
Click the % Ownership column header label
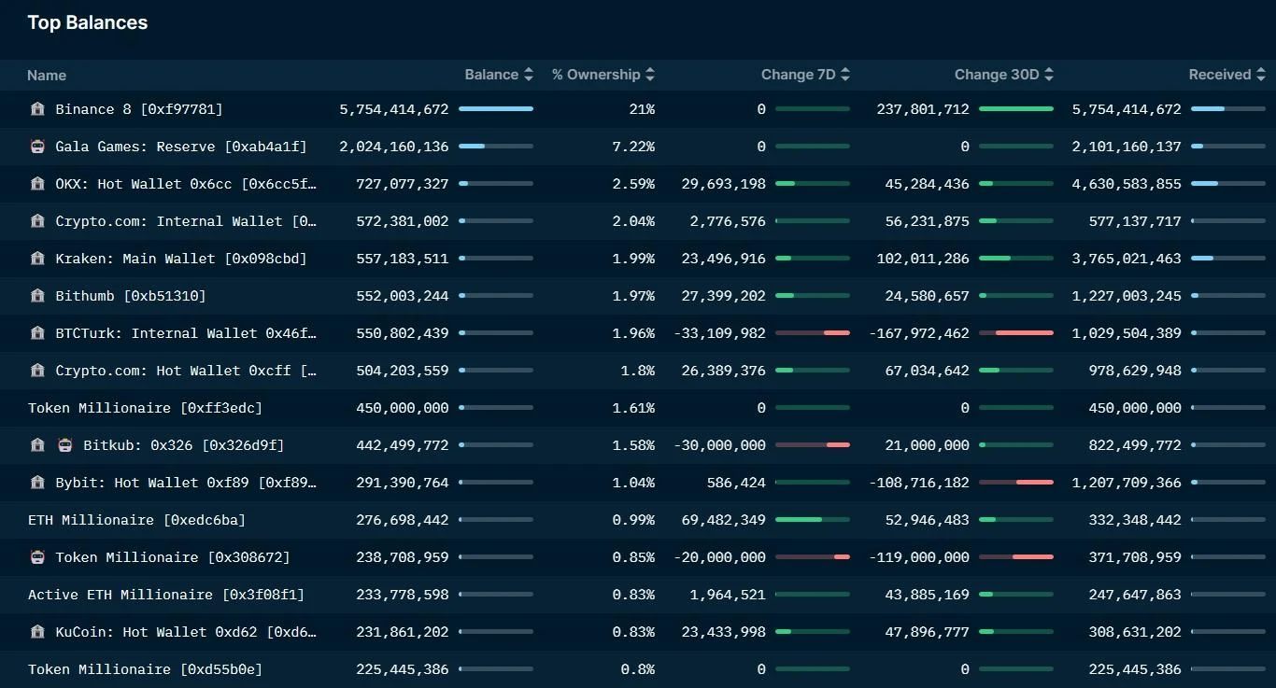pos(596,75)
